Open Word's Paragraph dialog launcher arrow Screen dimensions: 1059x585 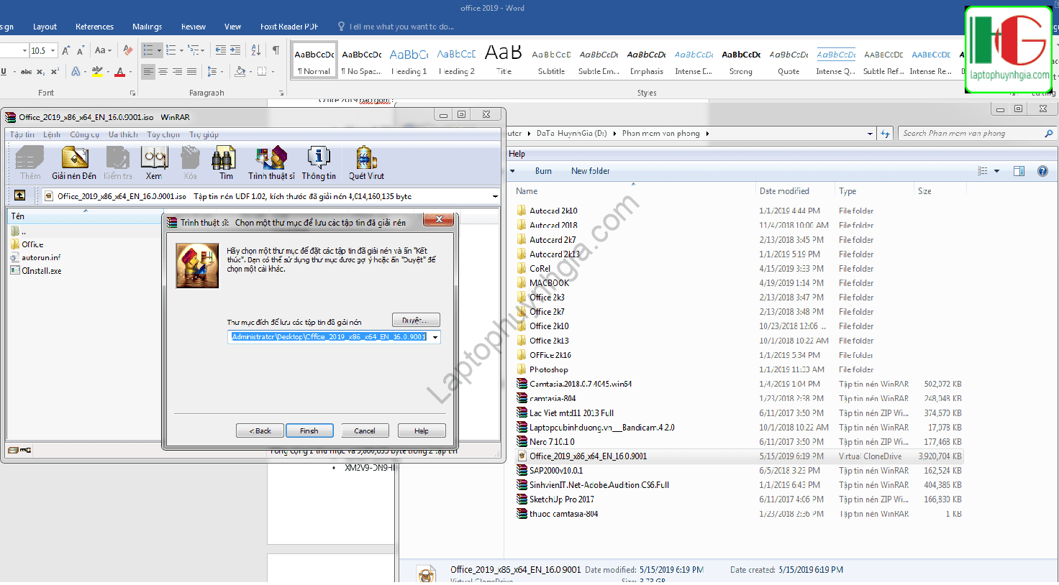(281, 93)
